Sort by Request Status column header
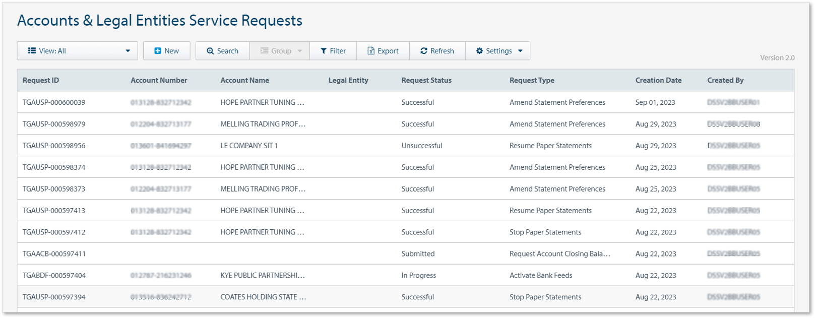Viewport: 815px width, 318px height. tap(426, 80)
